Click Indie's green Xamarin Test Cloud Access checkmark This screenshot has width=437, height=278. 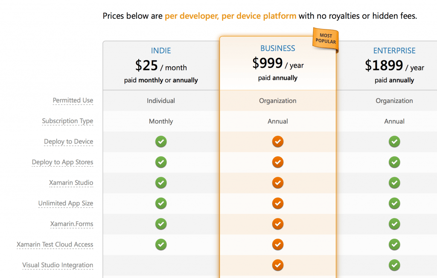click(x=161, y=245)
